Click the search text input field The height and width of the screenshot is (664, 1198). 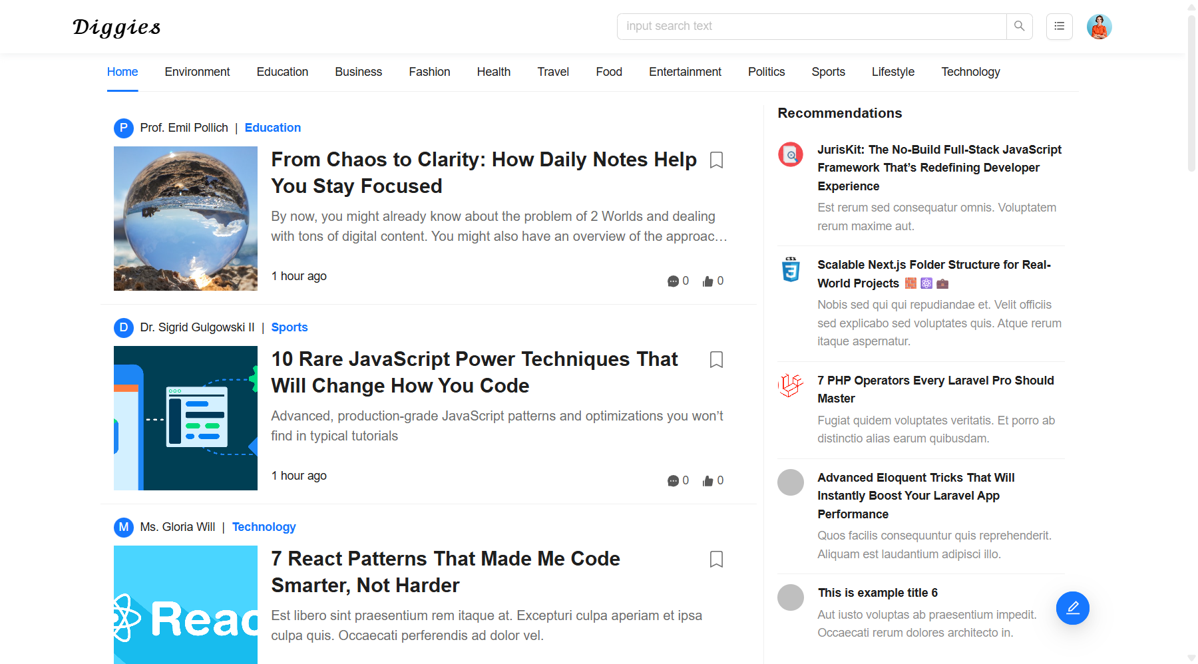[812, 27]
